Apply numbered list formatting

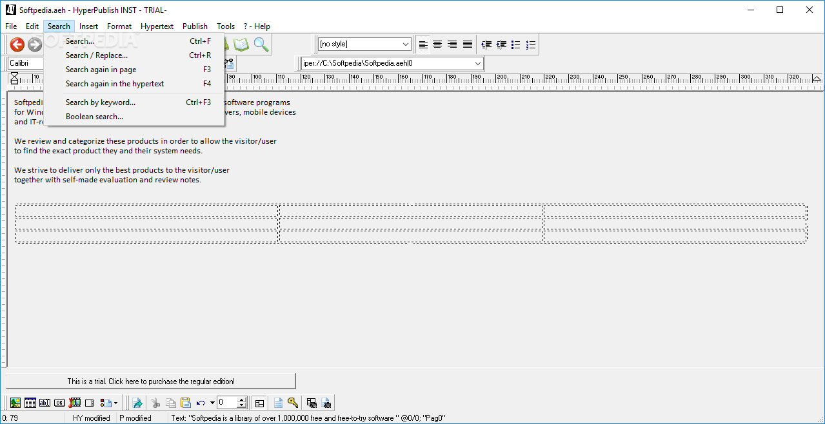point(531,44)
